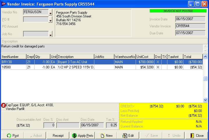Click the Disc Amt field
The width and height of the screenshot is (209, 140).
(x=68, y=125)
